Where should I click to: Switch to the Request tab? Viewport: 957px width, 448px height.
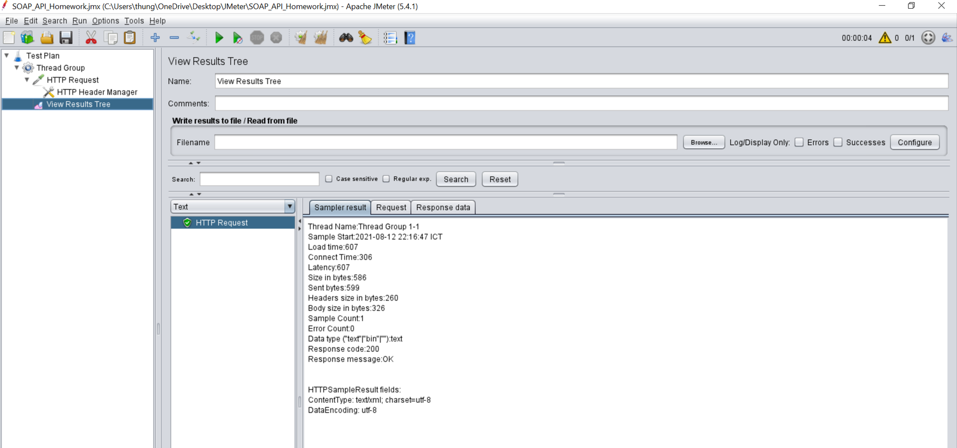(x=391, y=207)
